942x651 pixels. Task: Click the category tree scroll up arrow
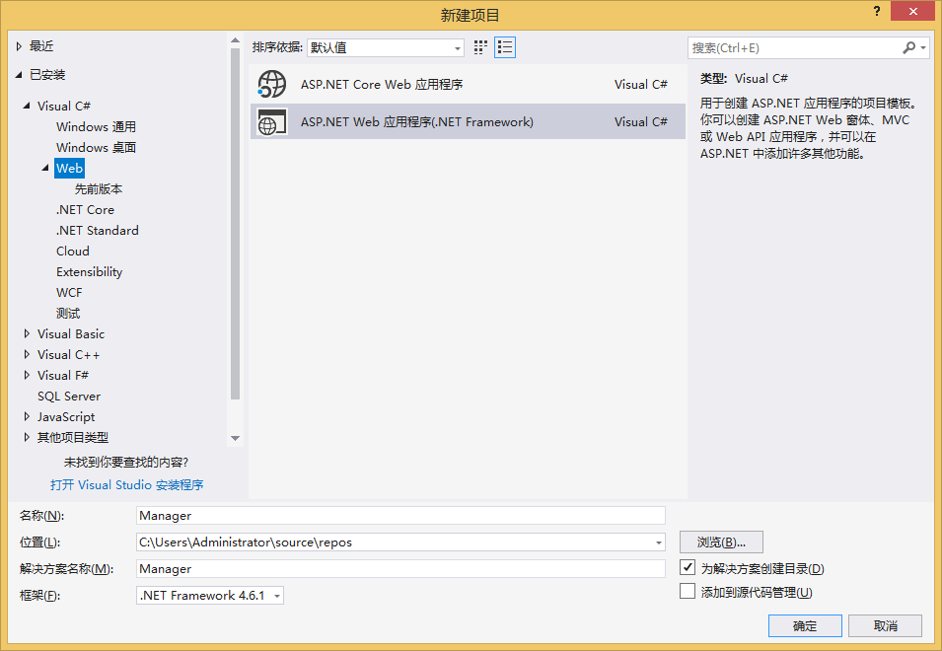coord(235,40)
